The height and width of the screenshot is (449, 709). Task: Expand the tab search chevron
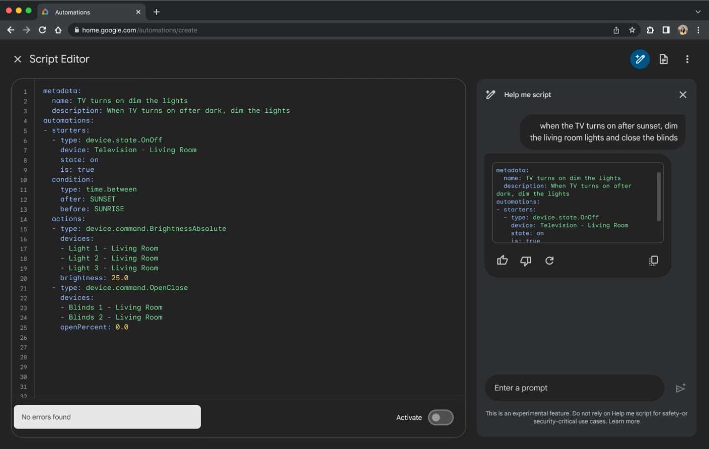pos(698,12)
